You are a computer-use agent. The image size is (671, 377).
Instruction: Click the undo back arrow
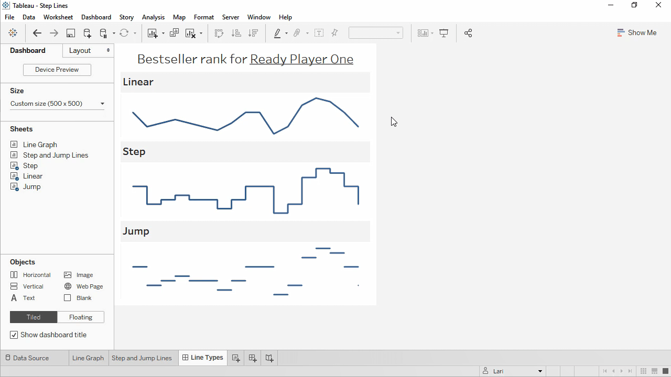(37, 33)
